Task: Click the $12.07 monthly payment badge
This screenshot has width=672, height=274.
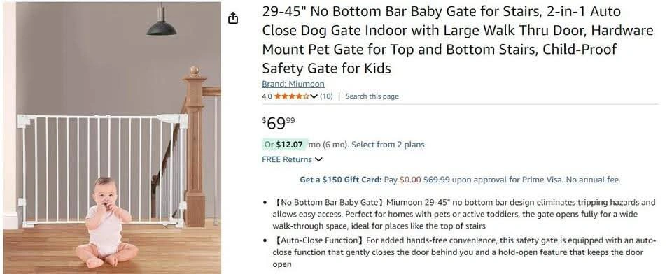Action: pyautogui.click(x=284, y=145)
